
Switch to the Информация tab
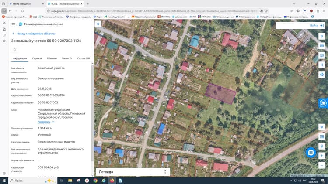(x=20, y=58)
